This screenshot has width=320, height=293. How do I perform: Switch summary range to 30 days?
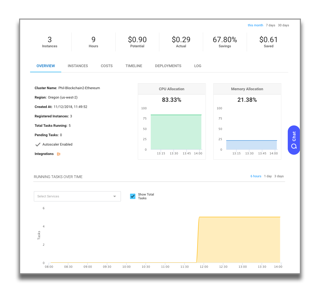click(283, 25)
